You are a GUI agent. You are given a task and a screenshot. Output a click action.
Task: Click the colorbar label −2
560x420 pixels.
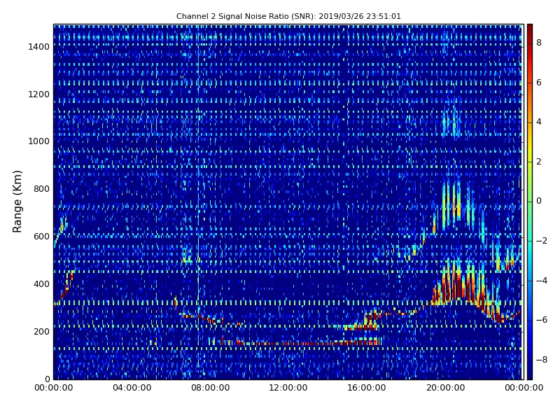coord(542,241)
